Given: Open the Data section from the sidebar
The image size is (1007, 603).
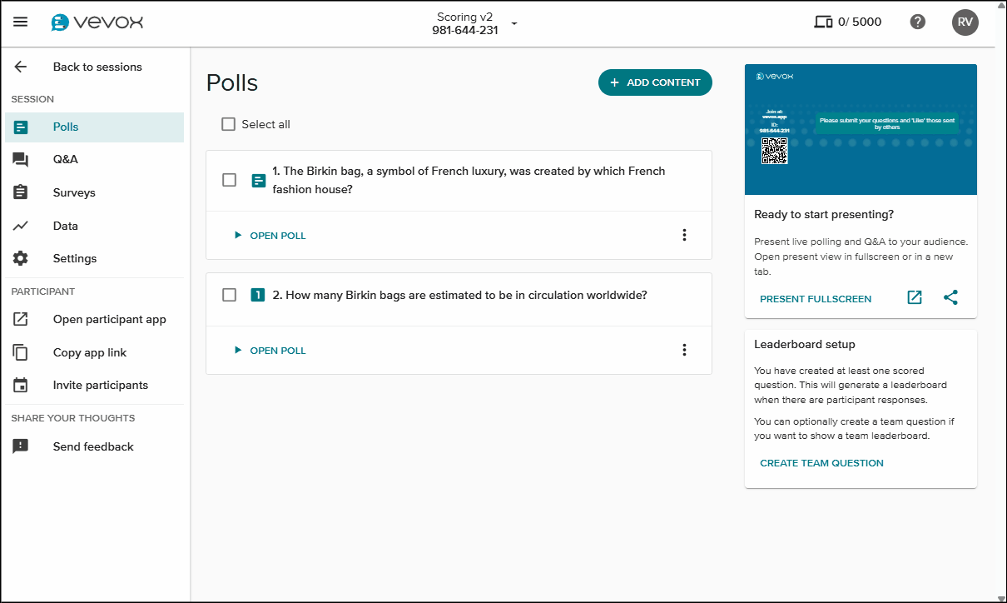Looking at the screenshot, I should [x=20, y=226].
